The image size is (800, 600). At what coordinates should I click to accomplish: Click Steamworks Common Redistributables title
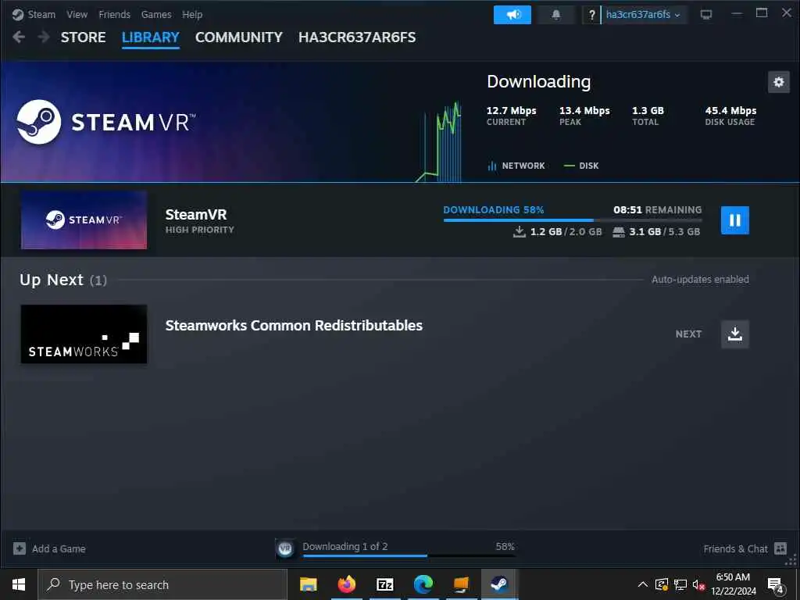(294, 326)
